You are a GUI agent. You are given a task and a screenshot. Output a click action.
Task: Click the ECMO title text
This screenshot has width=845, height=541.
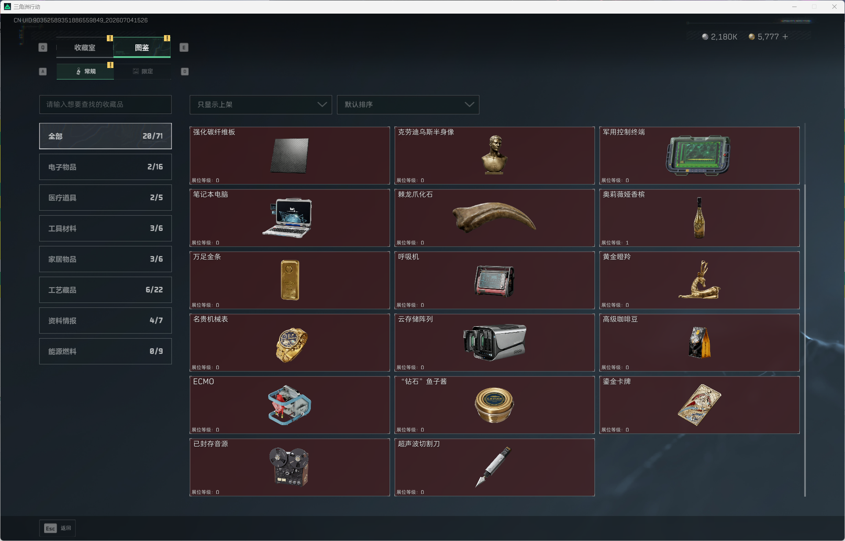[204, 382]
